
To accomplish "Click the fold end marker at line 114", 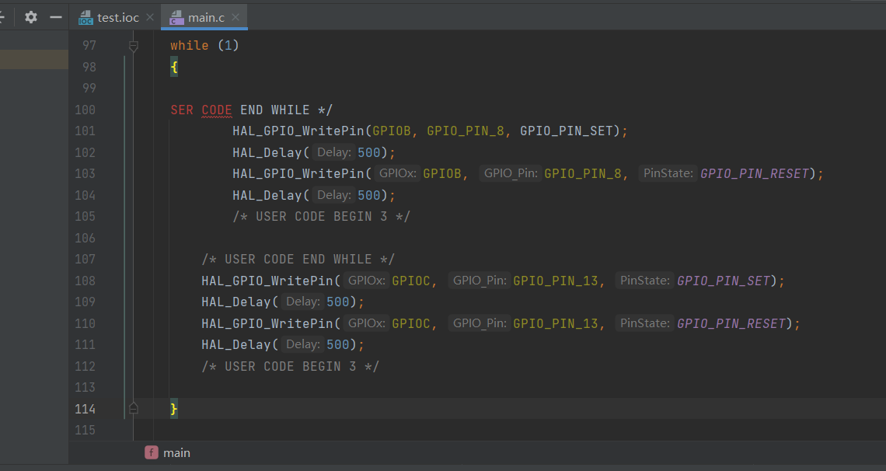I will (x=134, y=408).
